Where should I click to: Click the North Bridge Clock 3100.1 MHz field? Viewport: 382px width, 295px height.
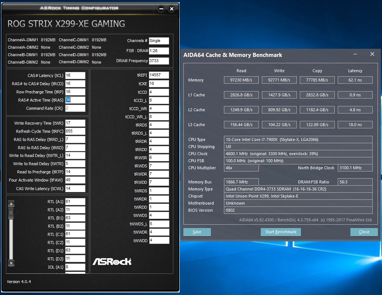click(x=355, y=168)
